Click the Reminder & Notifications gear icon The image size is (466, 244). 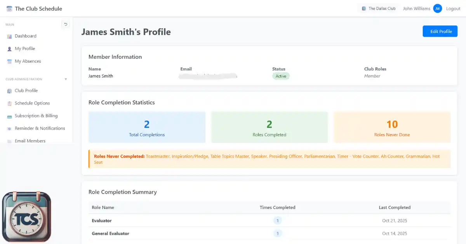10,129
